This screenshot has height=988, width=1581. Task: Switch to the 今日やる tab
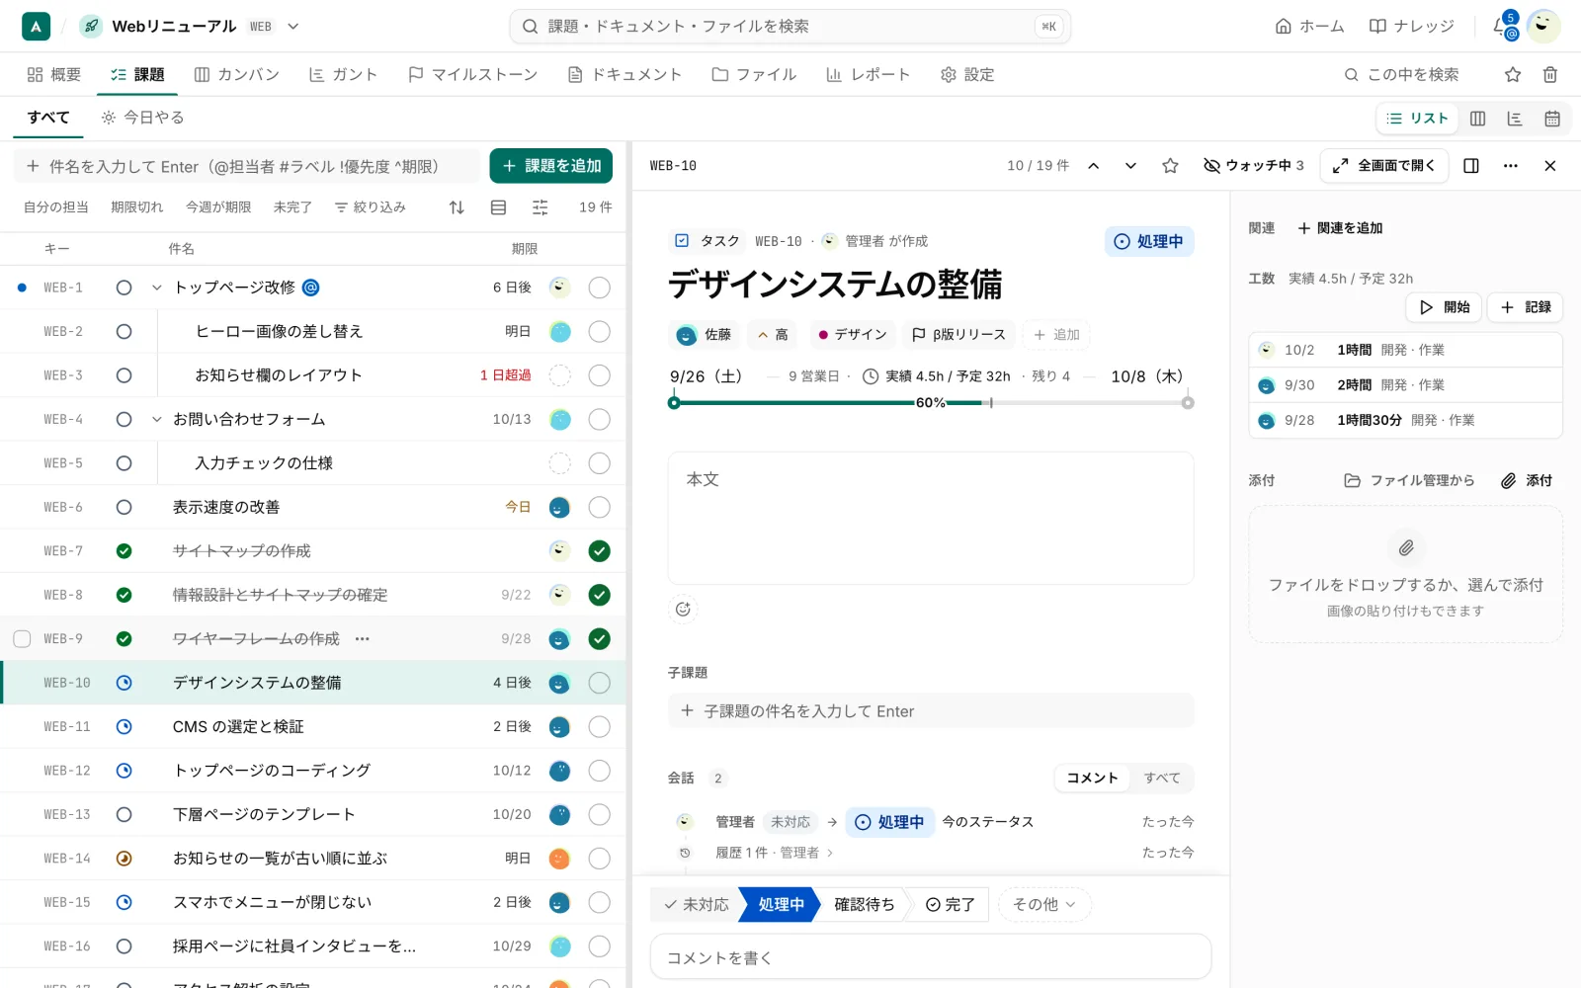click(x=143, y=118)
